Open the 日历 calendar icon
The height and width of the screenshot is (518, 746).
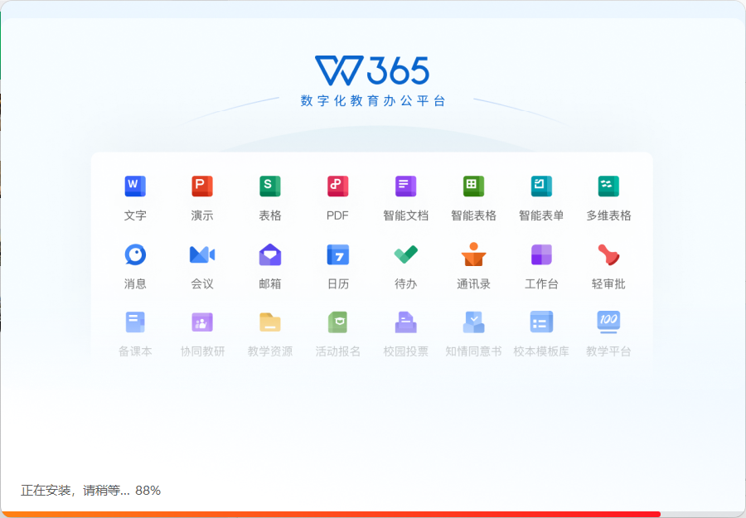338,254
